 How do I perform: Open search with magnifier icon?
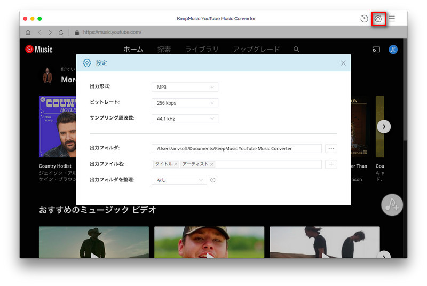click(x=296, y=49)
